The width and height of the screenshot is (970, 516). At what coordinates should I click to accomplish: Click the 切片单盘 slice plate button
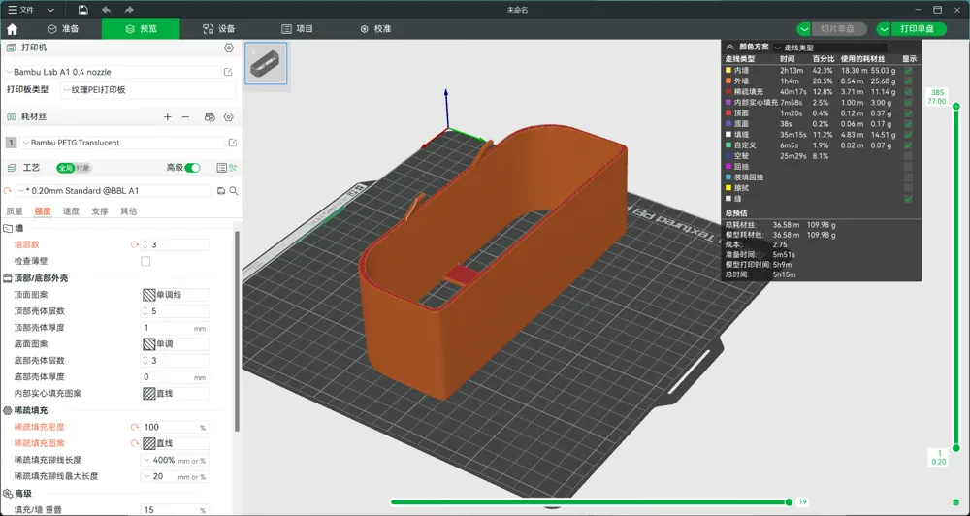pyautogui.click(x=838, y=29)
